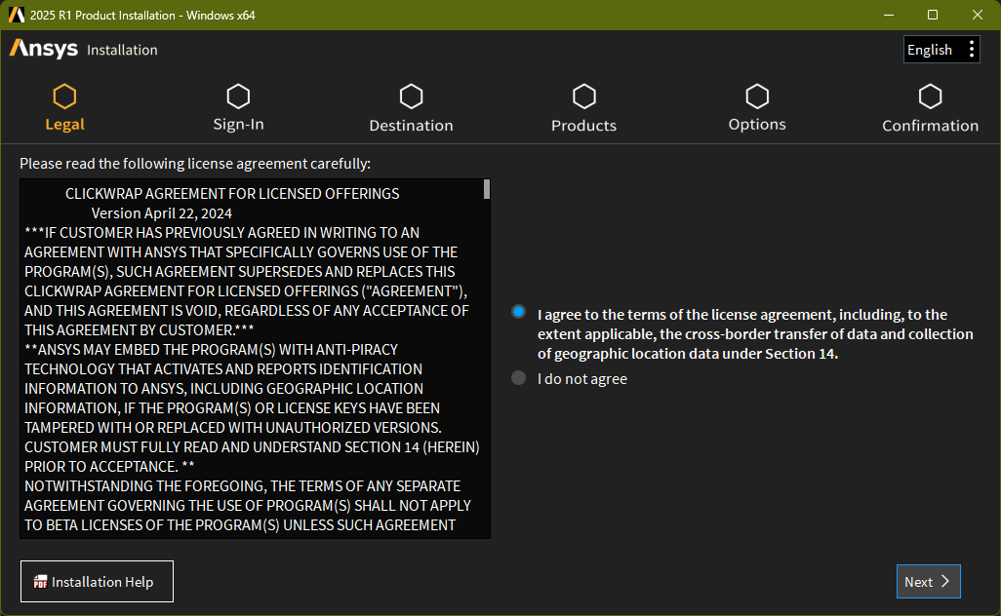Image resolution: width=1001 pixels, height=616 pixels.
Task: Click the Products step hexagon icon
Action: click(x=583, y=96)
